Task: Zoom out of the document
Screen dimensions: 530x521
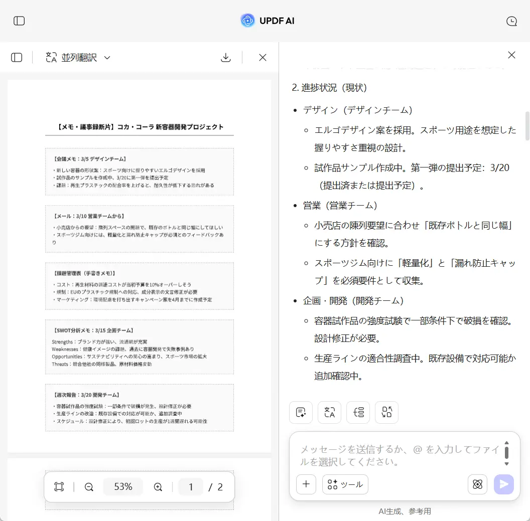Action: click(89, 486)
